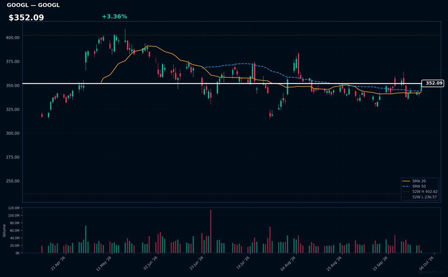Screen dimensions: 448x277
Task: Click the 21 Apr '26 date label
Action: 58,264
